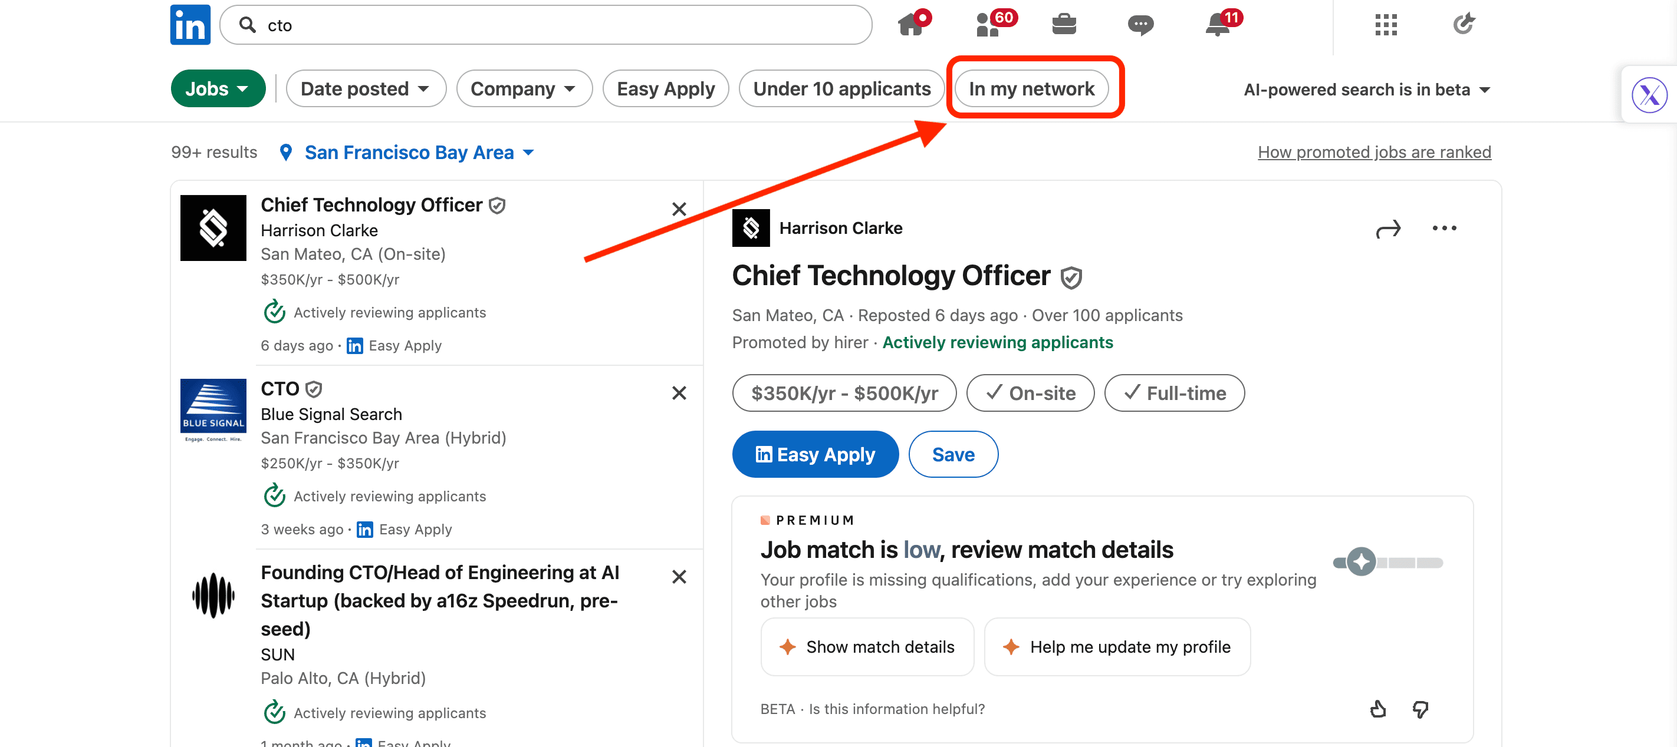Open the Company filter dropdown

(524, 88)
